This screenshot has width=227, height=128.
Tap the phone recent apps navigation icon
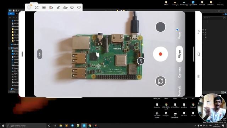tap(199, 76)
